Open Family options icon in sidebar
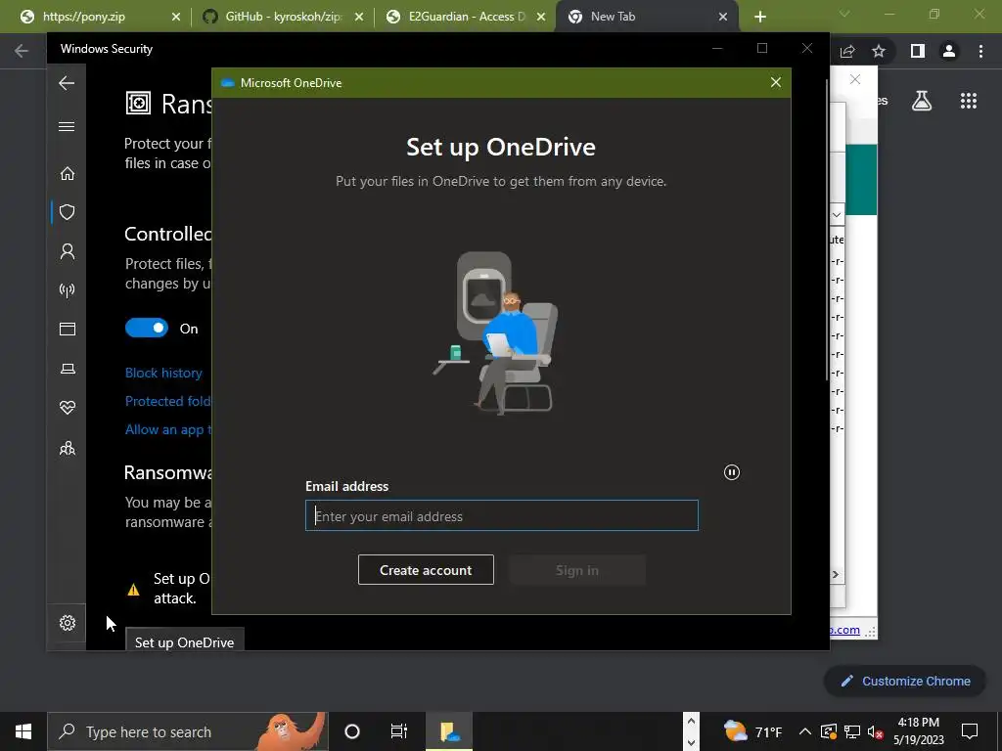The height and width of the screenshot is (751, 1002). click(x=68, y=448)
